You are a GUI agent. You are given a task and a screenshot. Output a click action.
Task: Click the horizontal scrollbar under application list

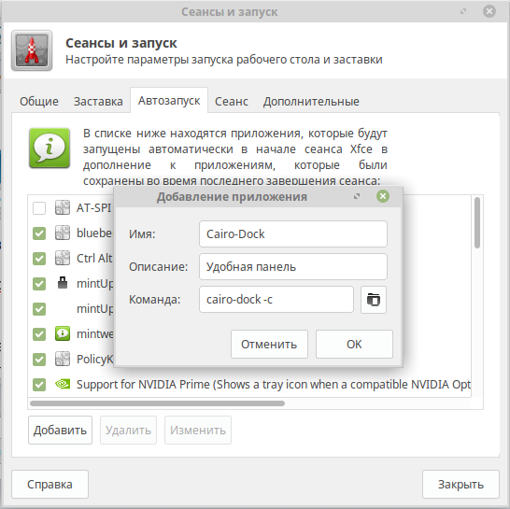click(158, 403)
